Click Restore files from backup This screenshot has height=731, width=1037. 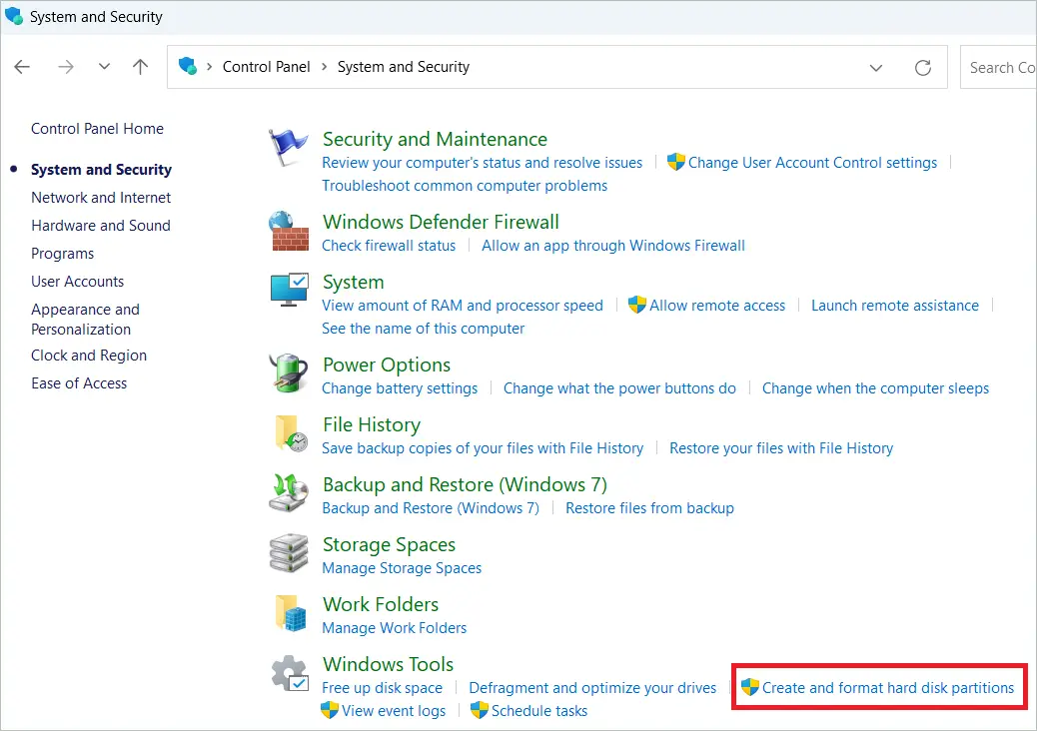[649, 508]
